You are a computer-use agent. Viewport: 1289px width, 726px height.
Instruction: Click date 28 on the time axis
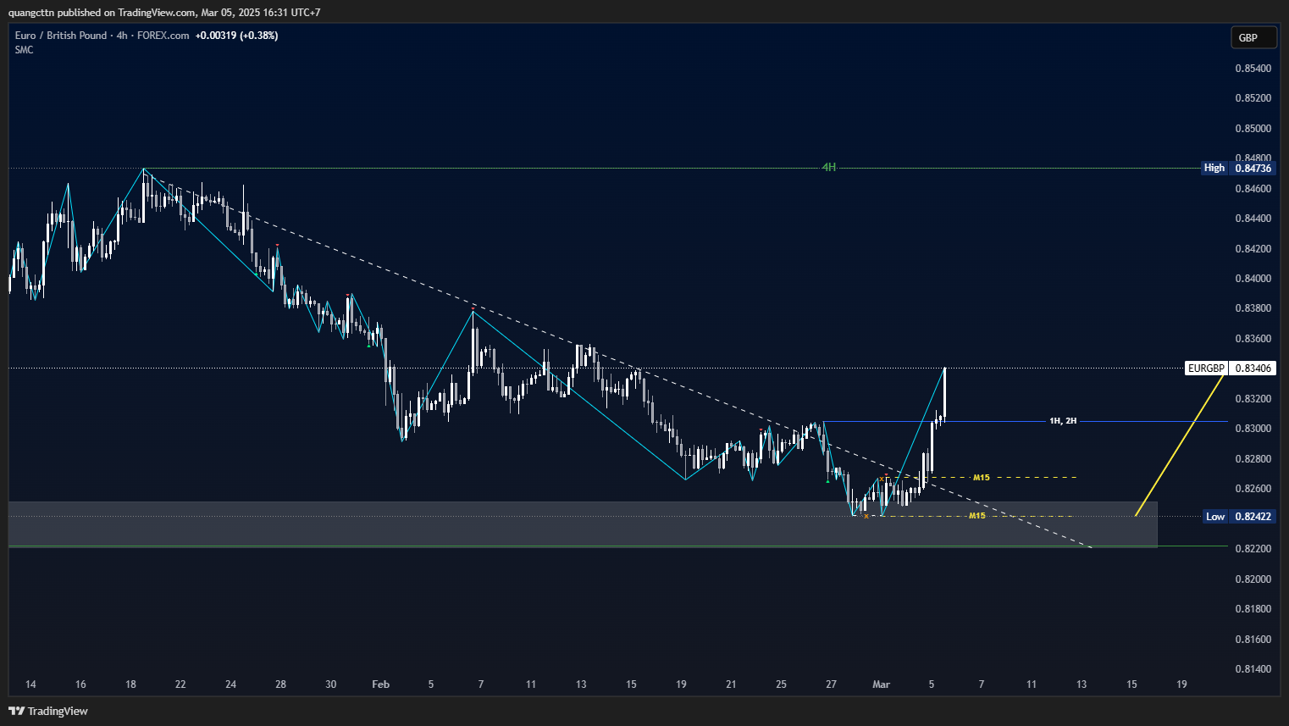coord(280,684)
